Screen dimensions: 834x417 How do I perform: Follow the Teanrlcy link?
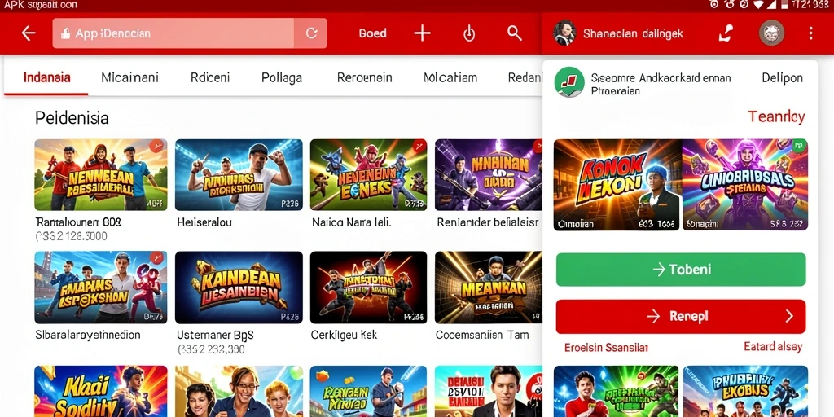coord(776,116)
